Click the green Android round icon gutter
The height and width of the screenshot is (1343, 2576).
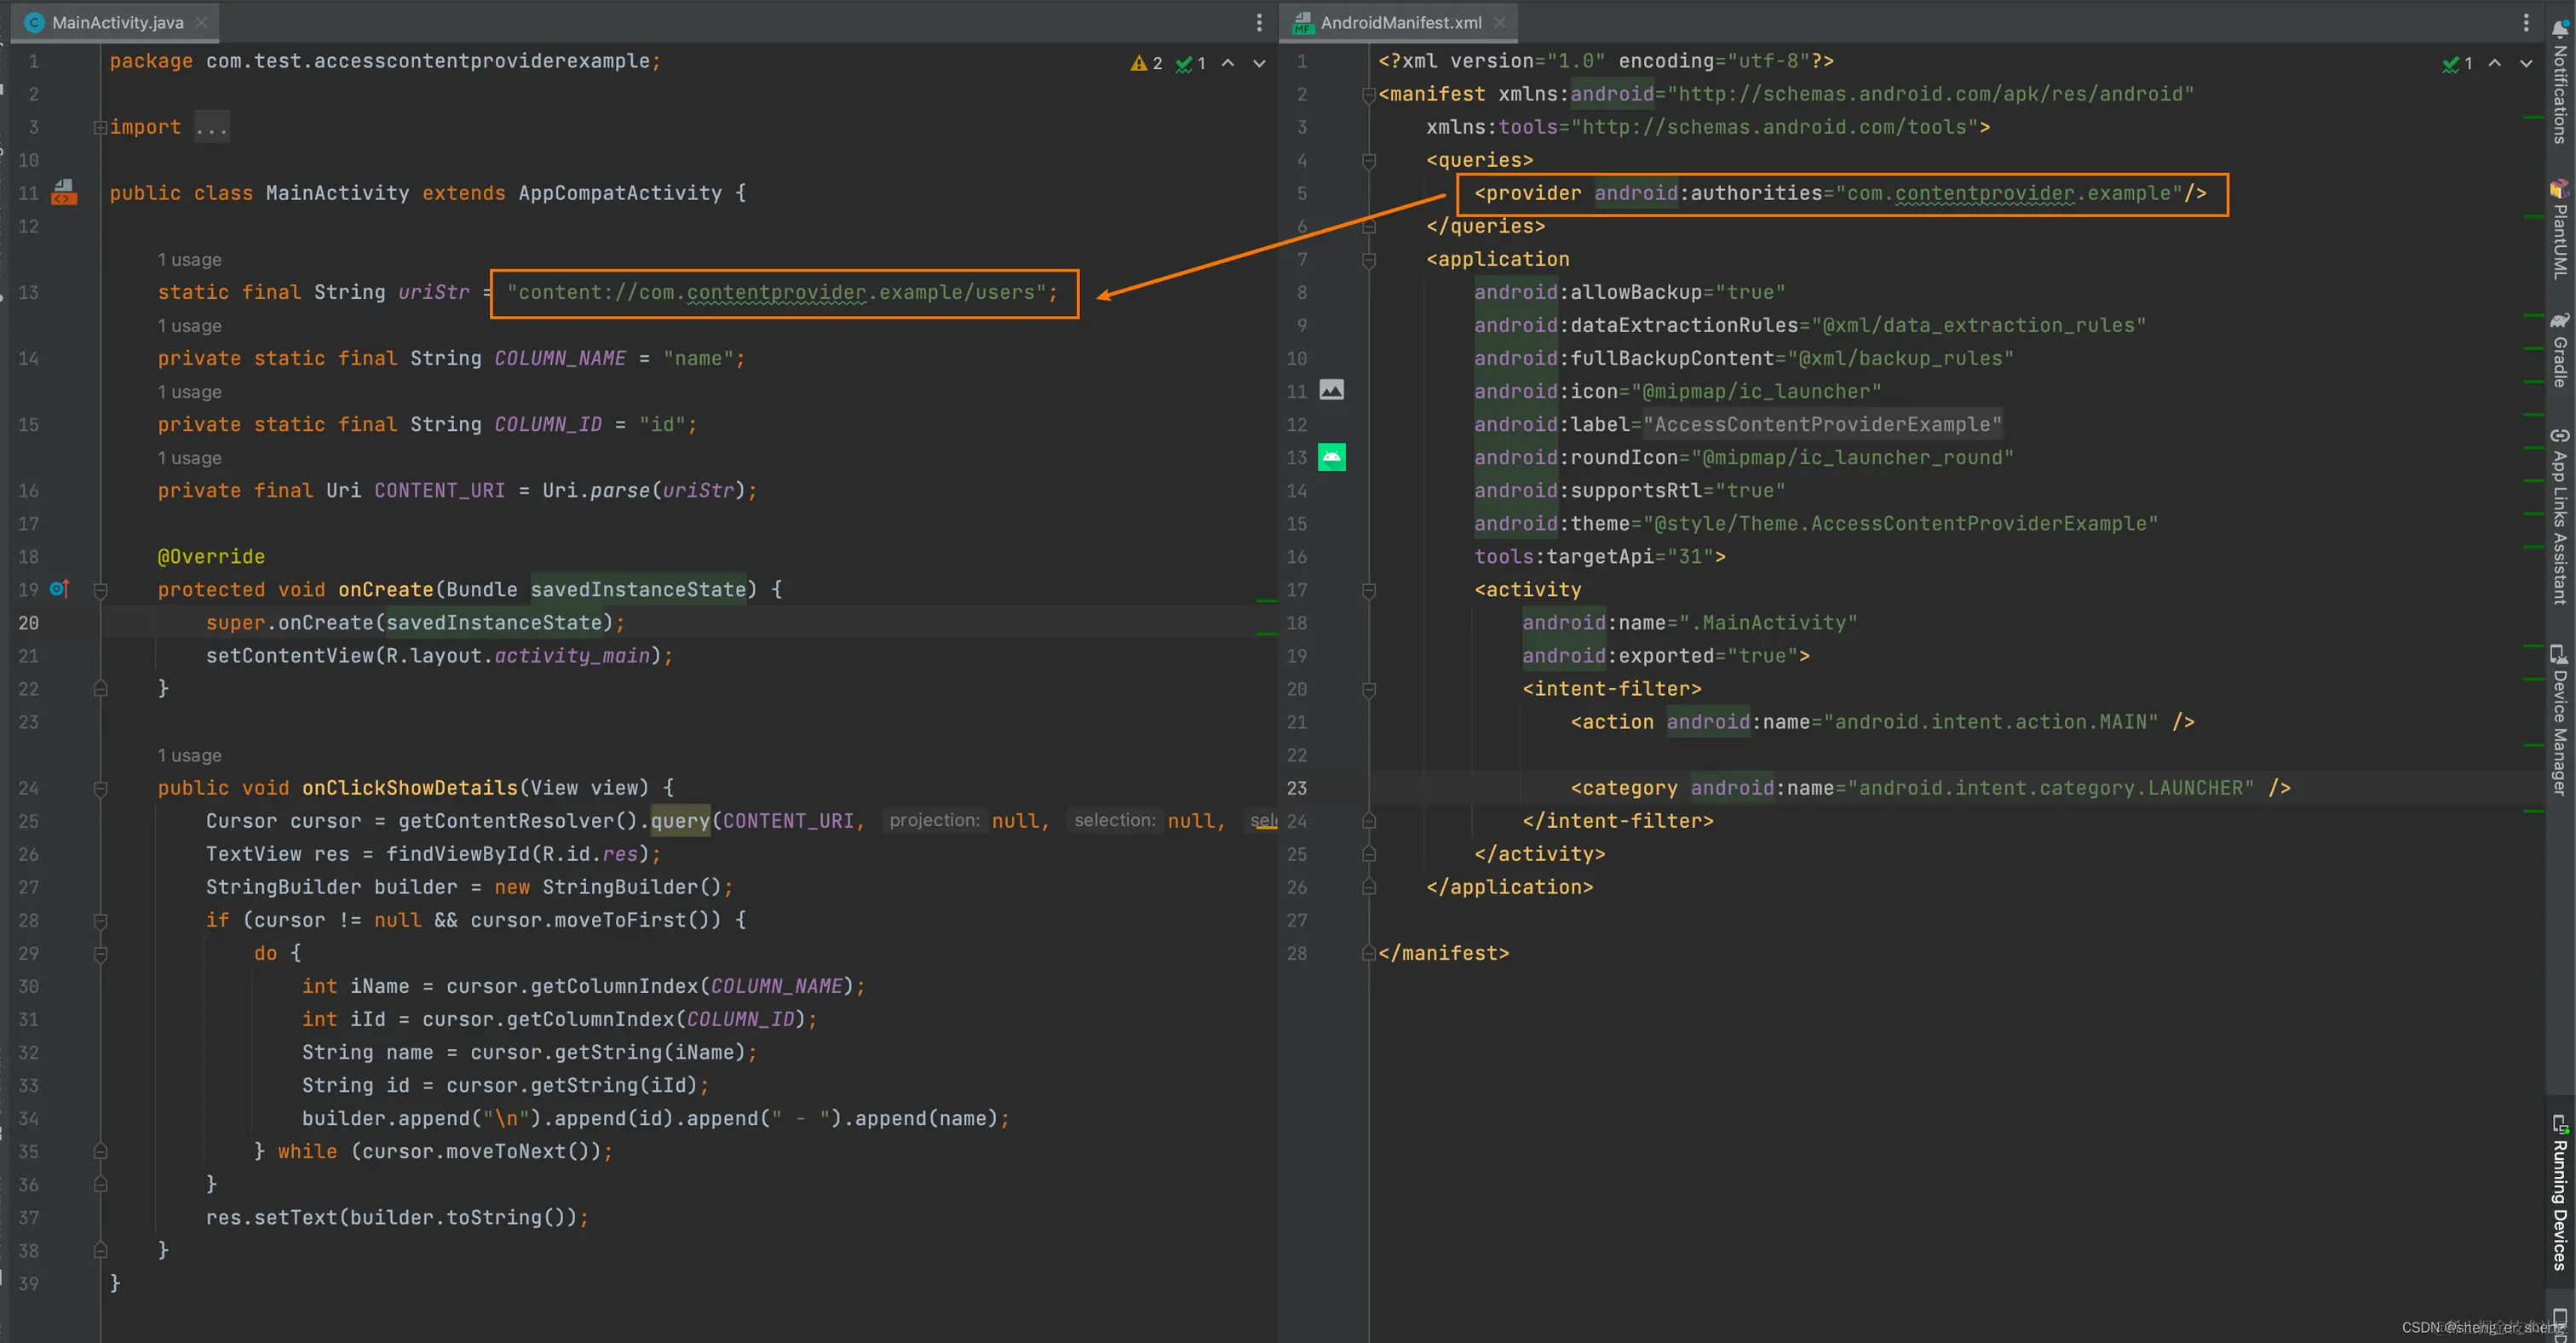click(x=1331, y=457)
